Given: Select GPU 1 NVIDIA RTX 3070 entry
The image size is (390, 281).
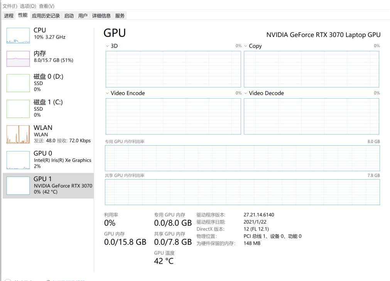Looking at the screenshot, I should (48, 185).
